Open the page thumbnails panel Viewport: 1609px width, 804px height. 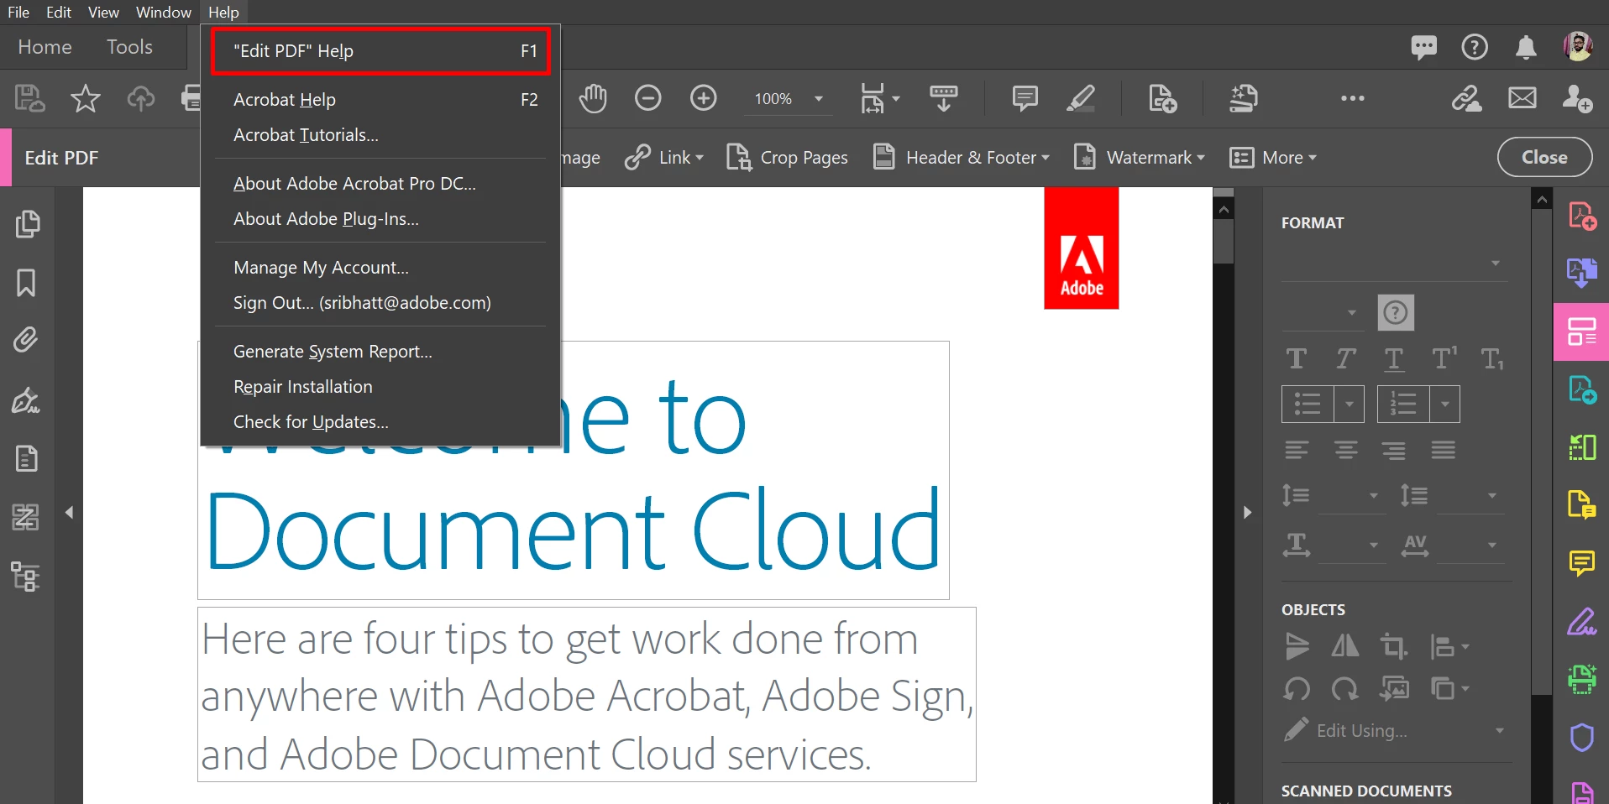tap(27, 224)
